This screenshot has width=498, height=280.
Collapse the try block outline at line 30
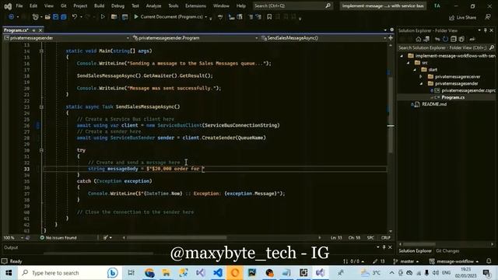[41, 150]
